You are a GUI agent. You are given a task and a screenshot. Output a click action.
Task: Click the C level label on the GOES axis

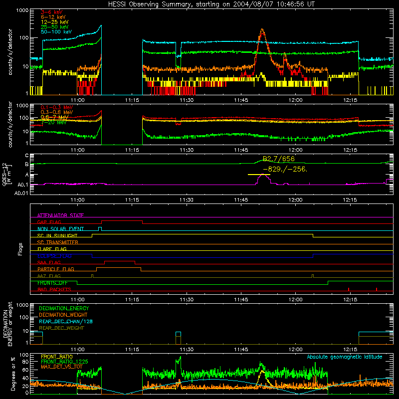click(27, 155)
